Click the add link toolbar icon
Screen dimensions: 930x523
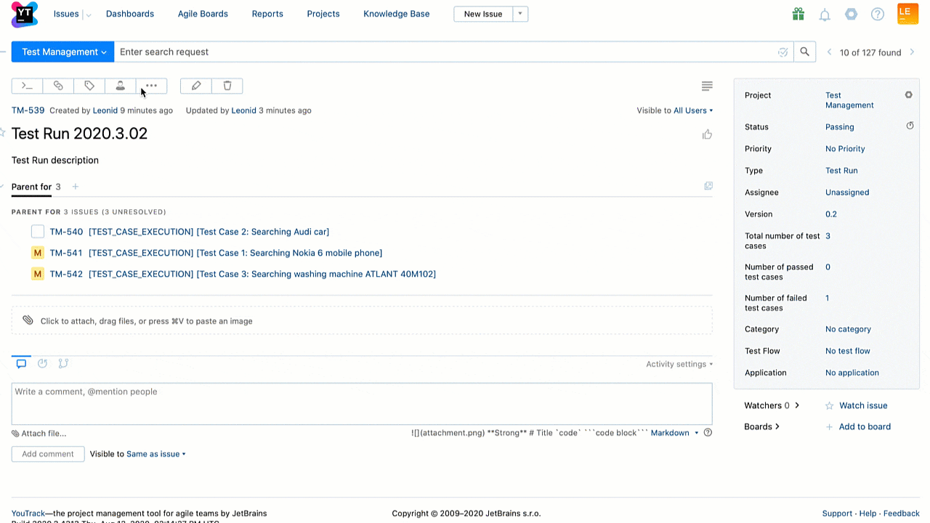pos(58,86)
